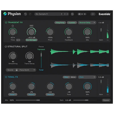Viewport: 114px width, 114px height.
Task: Click the Physion logo icon
Action: (5, 14)
